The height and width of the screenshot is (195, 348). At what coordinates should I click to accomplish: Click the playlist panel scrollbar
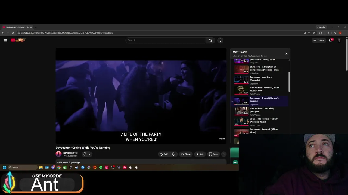[x=289, y=82]
